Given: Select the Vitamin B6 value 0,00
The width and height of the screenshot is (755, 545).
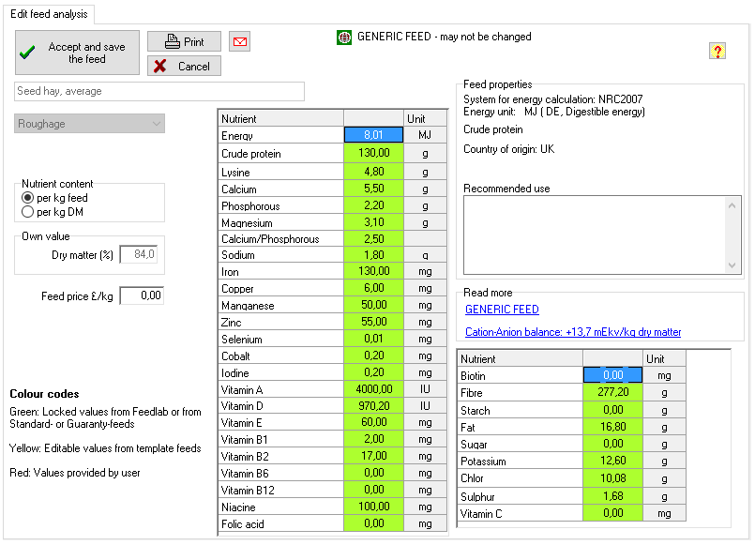Looking at the screenshot, I should pos(373,473).
